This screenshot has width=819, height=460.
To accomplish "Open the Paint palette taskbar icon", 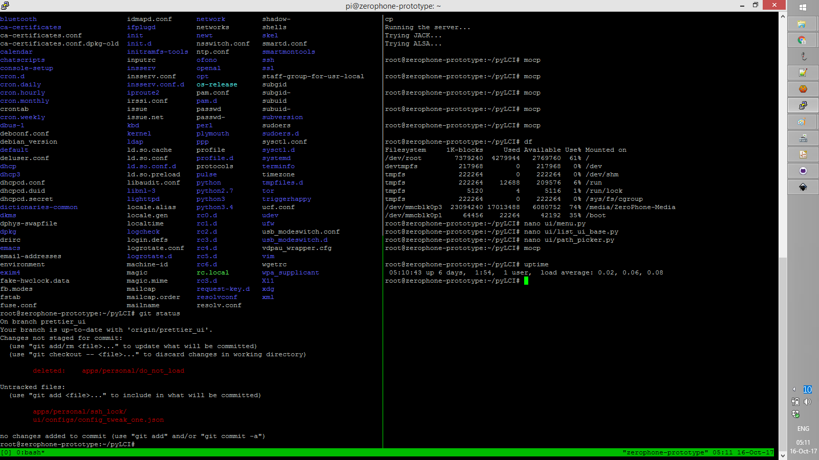I will tap(802, 122).
